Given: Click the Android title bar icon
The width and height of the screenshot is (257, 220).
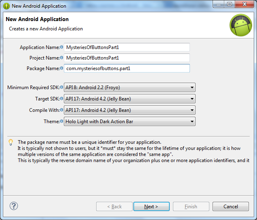Looking at the screenshot, I should (6, 6).
